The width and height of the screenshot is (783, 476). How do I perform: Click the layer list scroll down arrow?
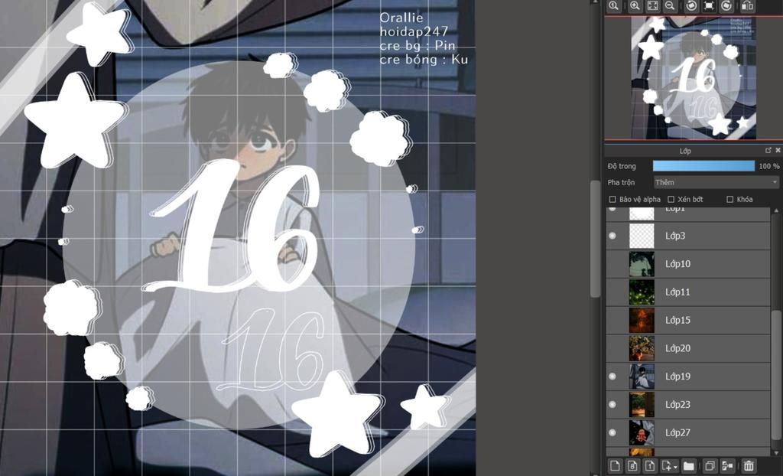coord(777,453)
